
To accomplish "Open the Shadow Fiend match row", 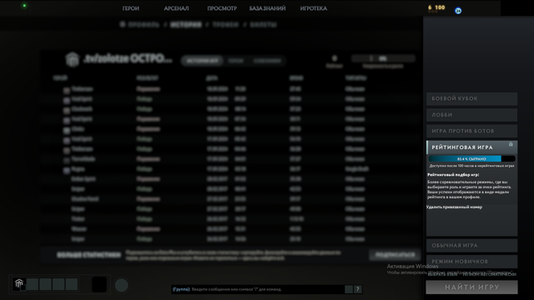I will click(x=232, y=199).
